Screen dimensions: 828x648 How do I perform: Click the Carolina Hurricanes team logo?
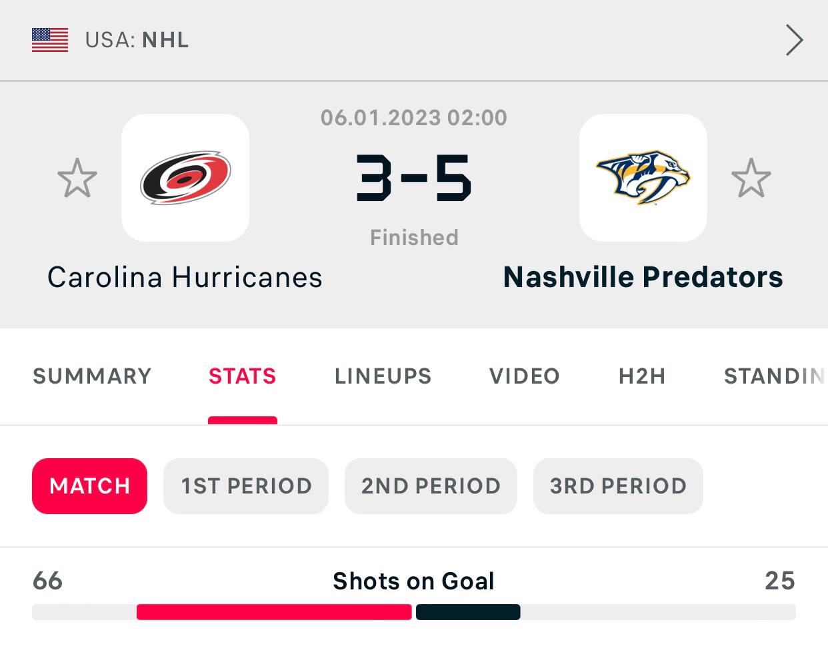[x=185, y=178]
